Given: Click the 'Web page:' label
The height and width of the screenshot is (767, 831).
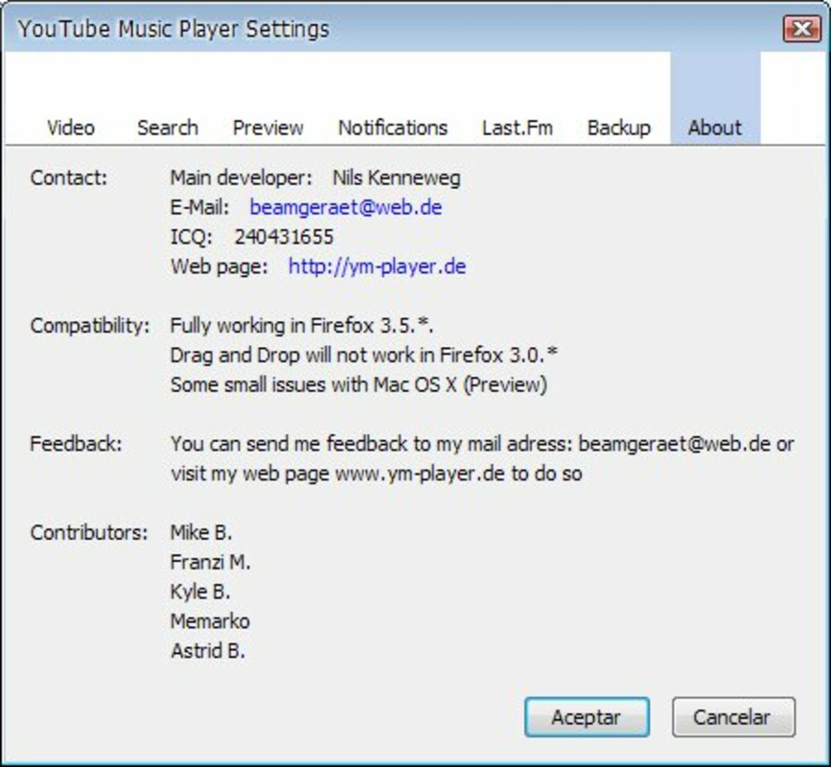Looking at the screenshot, I should tap(219, 267).
